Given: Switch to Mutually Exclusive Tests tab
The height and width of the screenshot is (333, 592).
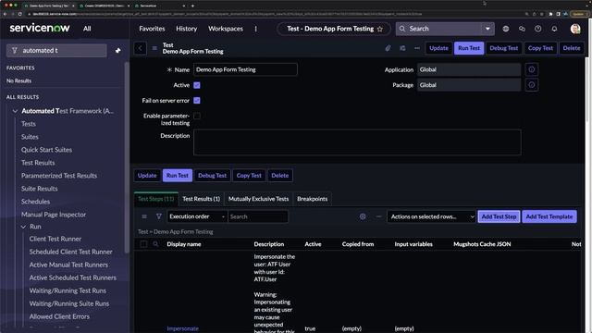Looking at the screenshot, I should [258, 199].
